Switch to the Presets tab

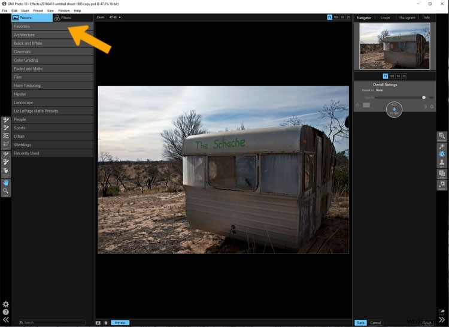click(x=32, y=18)
